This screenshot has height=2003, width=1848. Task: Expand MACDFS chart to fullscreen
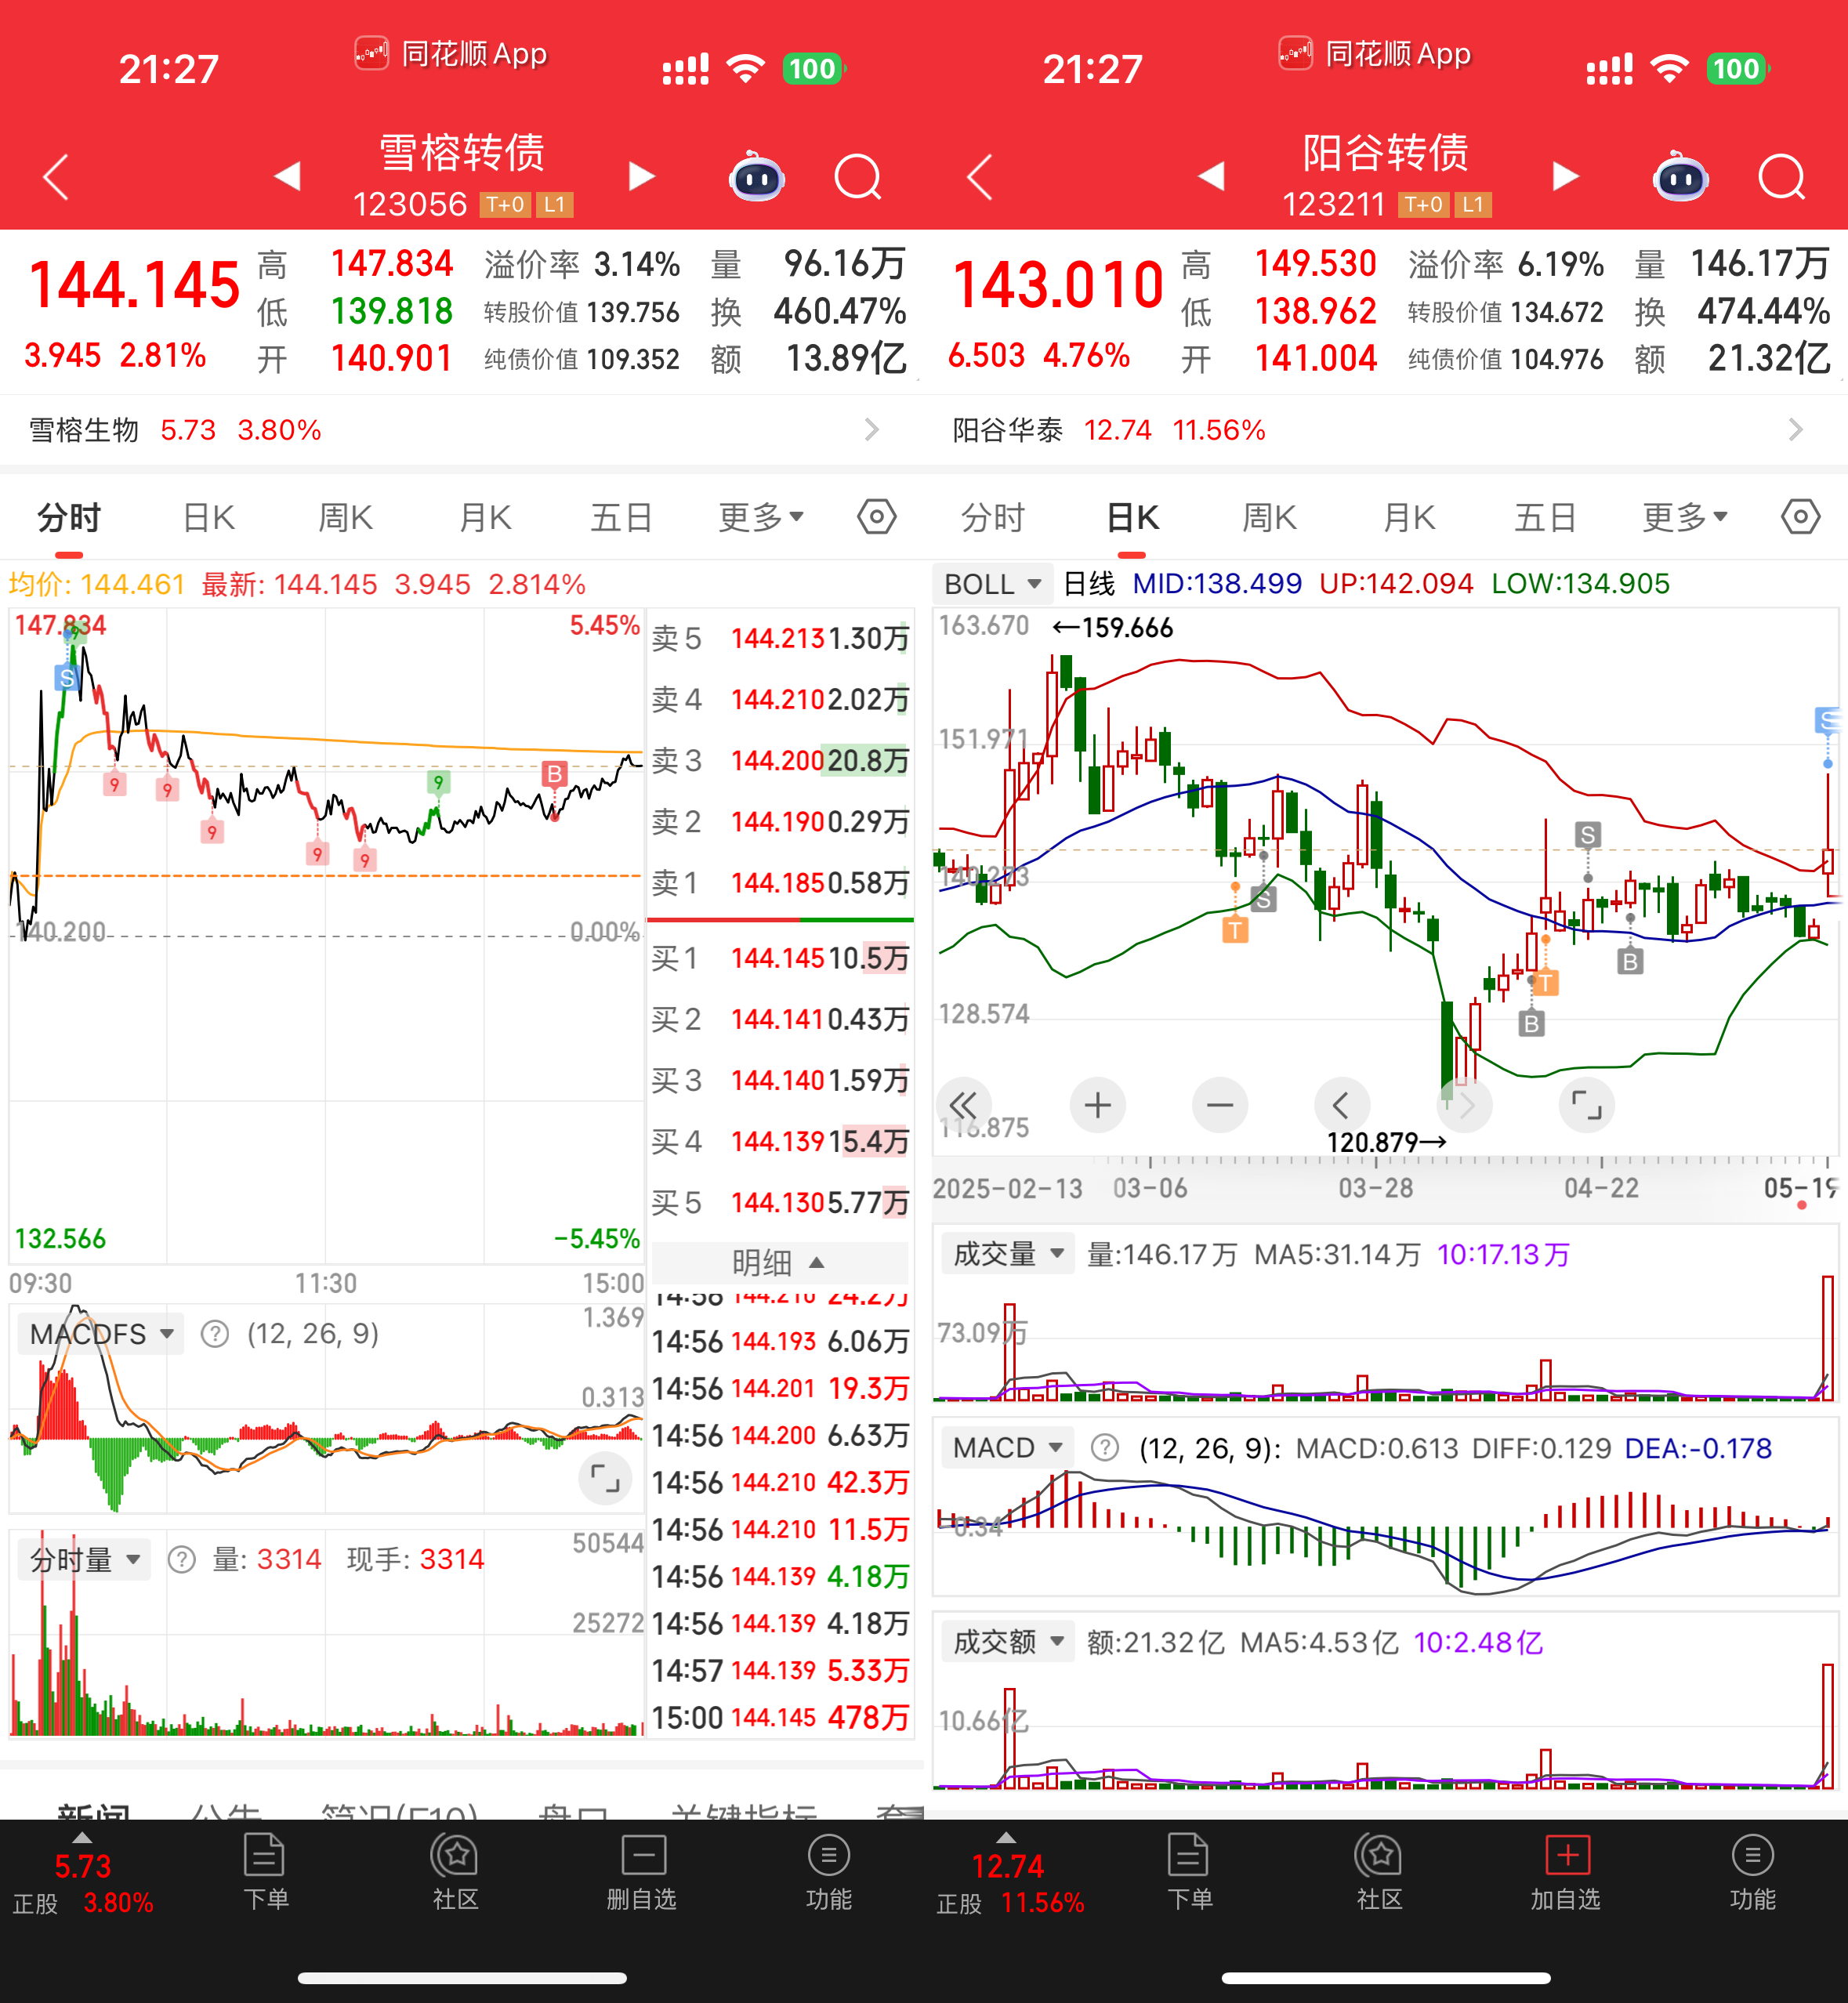pos(605,1477)
